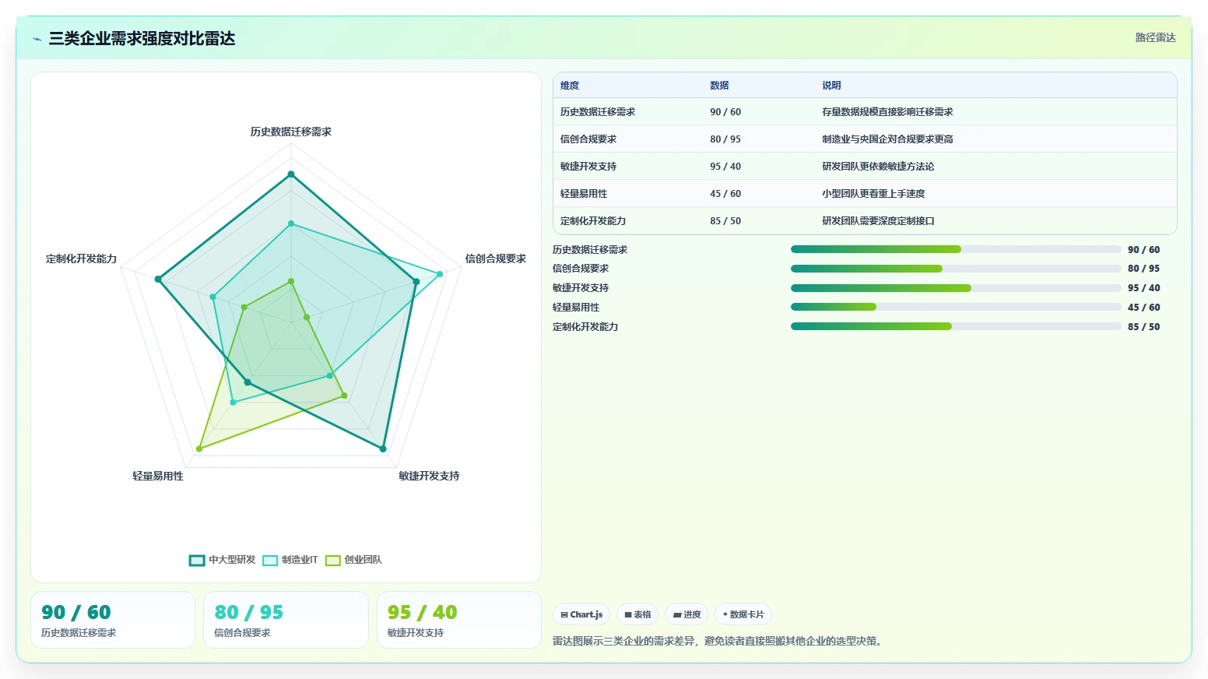Click the 轻量易用性 progress bar

click(x=956, y=307)
